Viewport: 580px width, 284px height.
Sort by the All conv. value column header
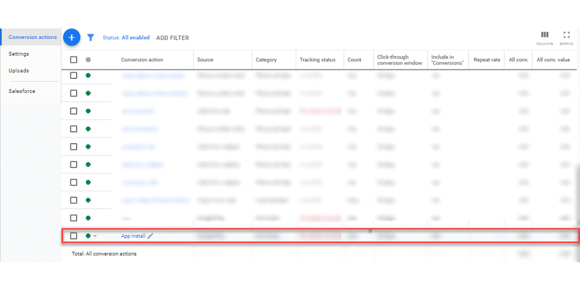coord(553,60)
